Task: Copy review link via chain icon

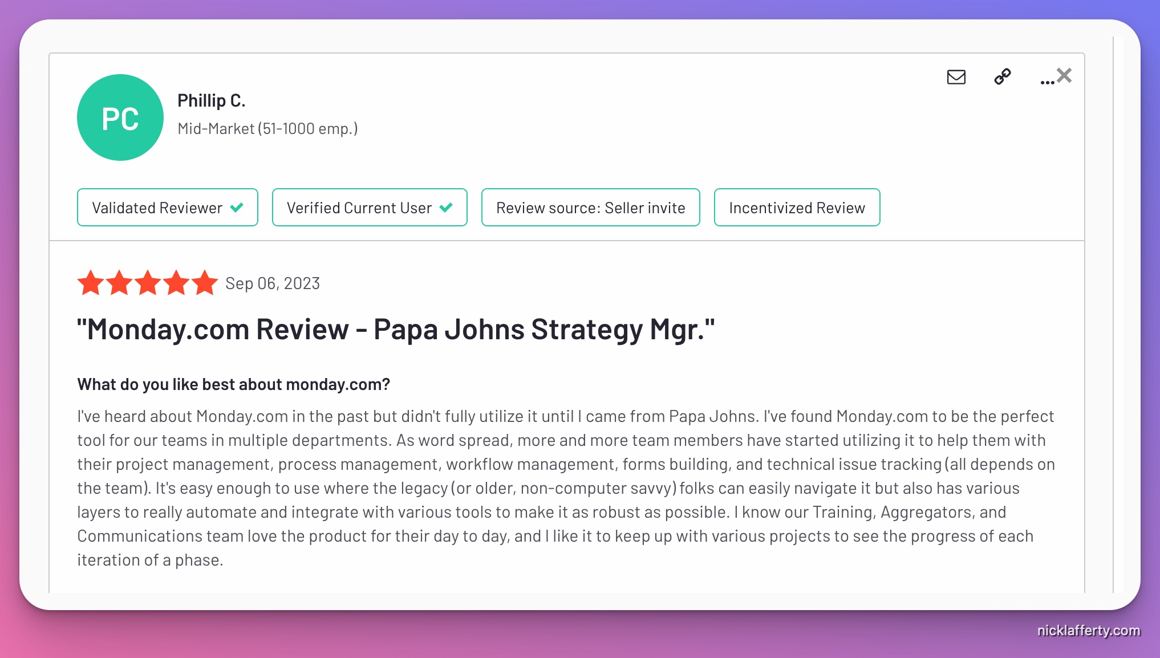Action: (x=1002, y=76)
